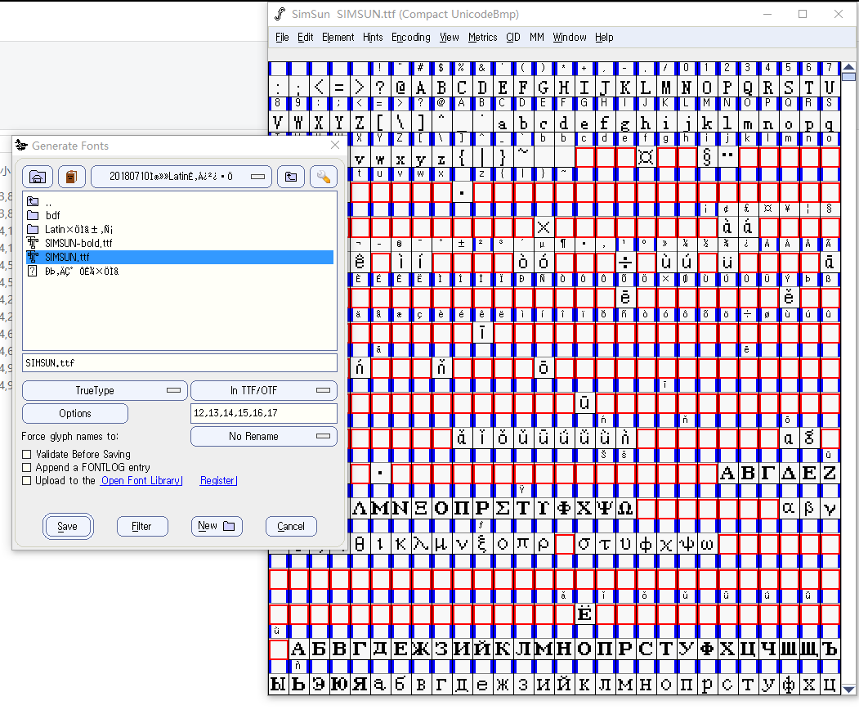Grab the glyph view scrollbar thumb
859x710 pixels.
tap(848, 77)
